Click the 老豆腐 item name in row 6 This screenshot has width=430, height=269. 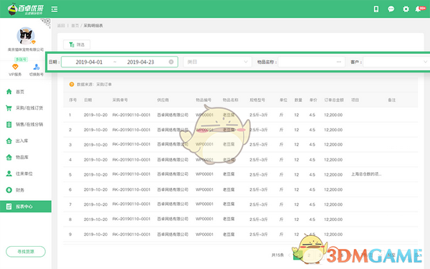tap(229, 189)
